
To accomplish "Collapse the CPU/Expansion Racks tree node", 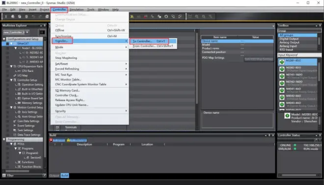I will (11, 67).
